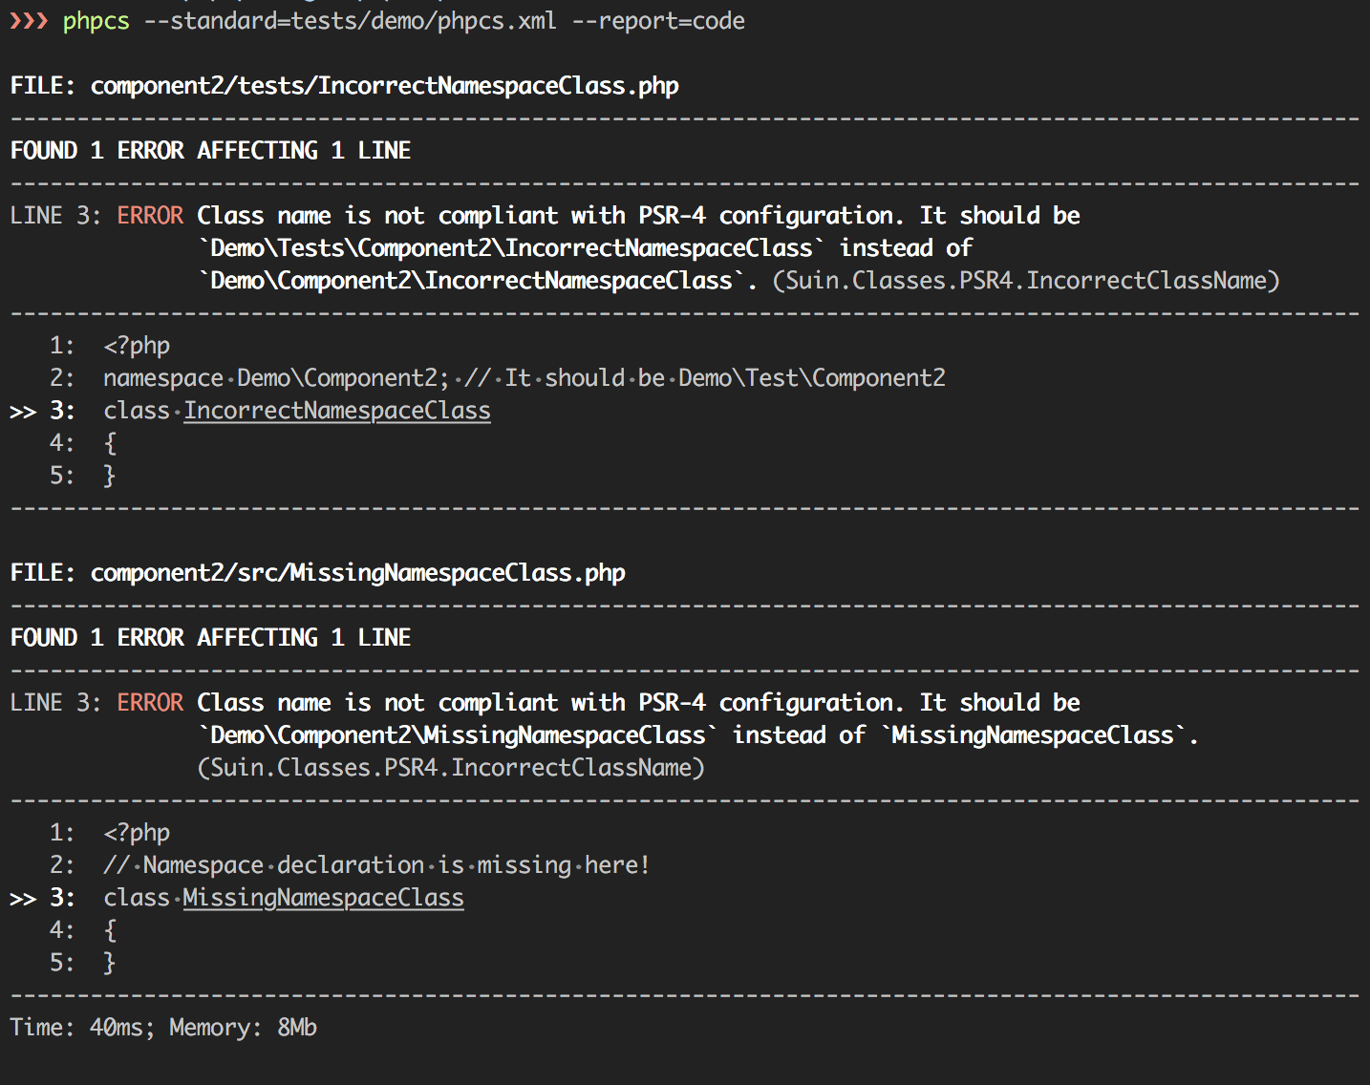Click the 'Namespace declaration is missing here!' comment
Viewport: 1370px width, 1085px height.
pos(376,865)
